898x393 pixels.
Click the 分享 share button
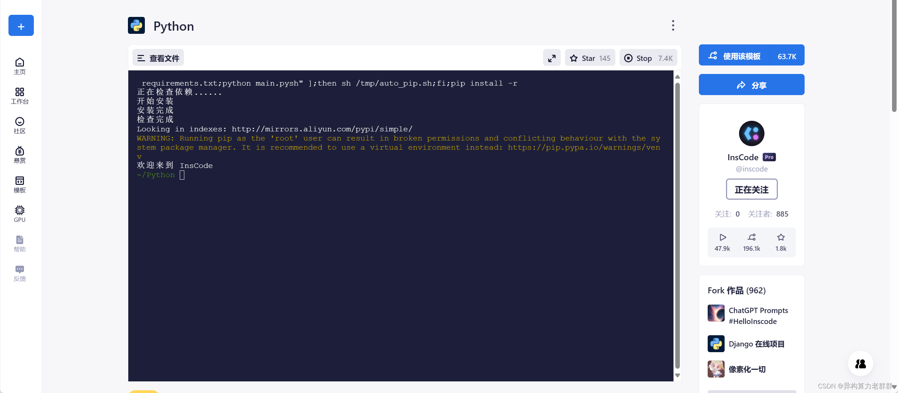[751, 85]
